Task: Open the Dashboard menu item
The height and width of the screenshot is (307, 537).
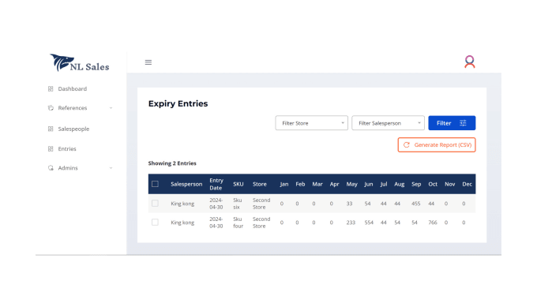Action: (73, 89)
